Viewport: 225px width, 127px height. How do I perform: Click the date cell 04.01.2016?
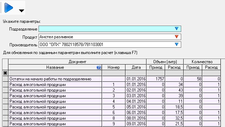click(136, 101)
